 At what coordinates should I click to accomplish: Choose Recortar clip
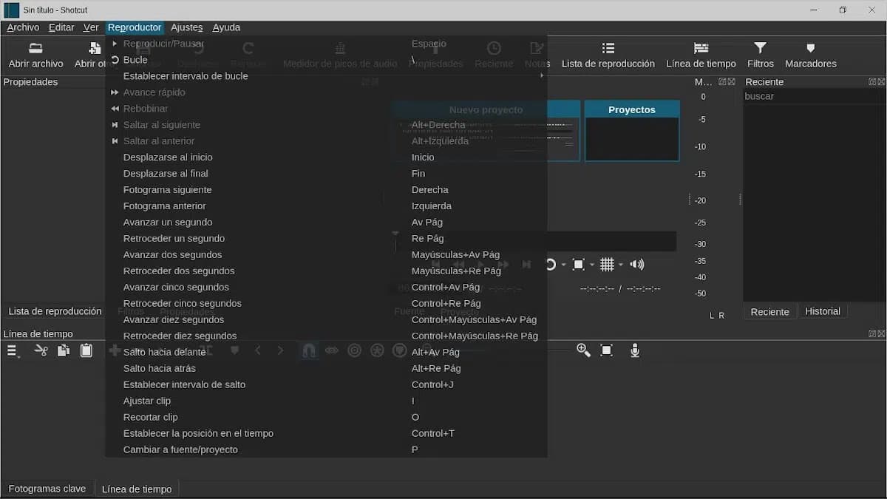click(x=326, y=418)
